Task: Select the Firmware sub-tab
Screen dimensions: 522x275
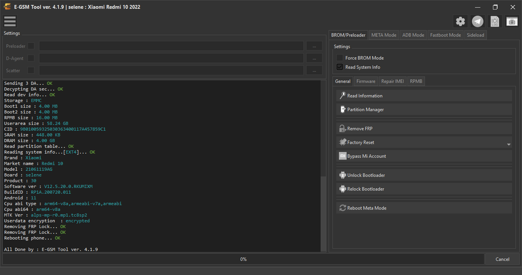Action: (366, 81)
